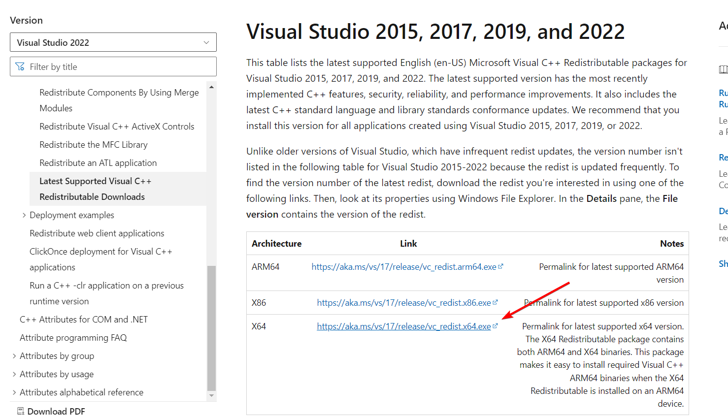Viewport: 728px width, 419px height.
Task: Click the Download PDF button
Action: coord(51,411)
